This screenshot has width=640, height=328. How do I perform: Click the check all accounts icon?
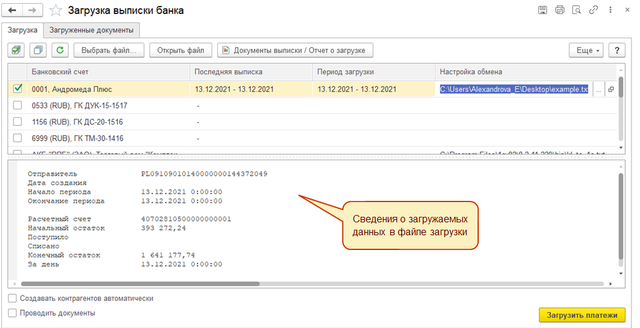pos(17,50)
